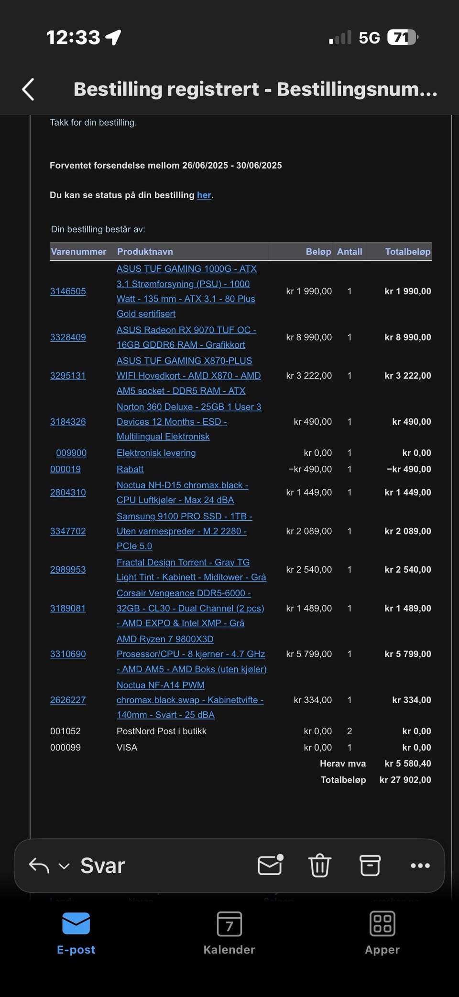Viewport: 459px width, 997px height.
Task: Tap the email subject title
Action: 255,89
